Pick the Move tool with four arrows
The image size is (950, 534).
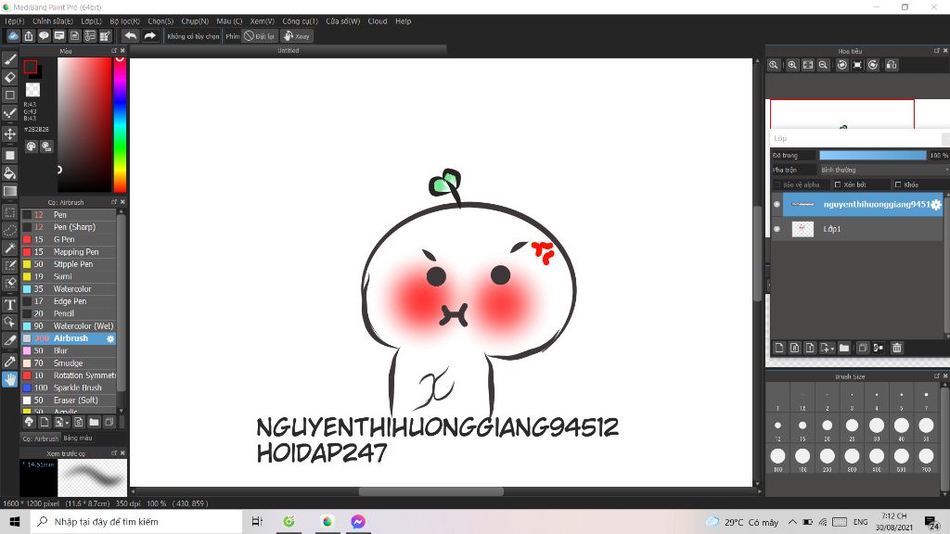coord(9,133)
